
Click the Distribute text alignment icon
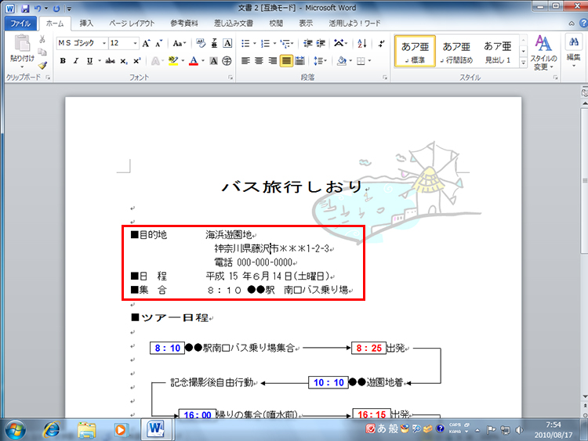point(299,60)
